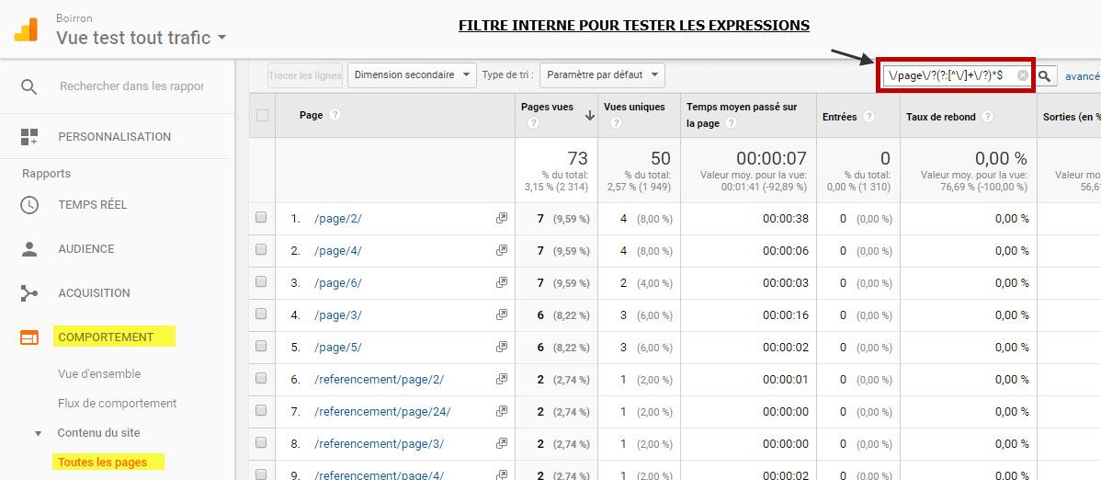Open the ACQUISITION reports
This screenshot has width=1101, height=480.
click(94, 293)
